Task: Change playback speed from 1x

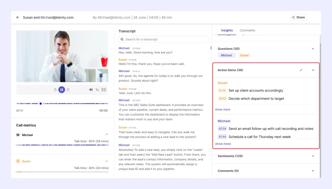Action: click(97, 90)
